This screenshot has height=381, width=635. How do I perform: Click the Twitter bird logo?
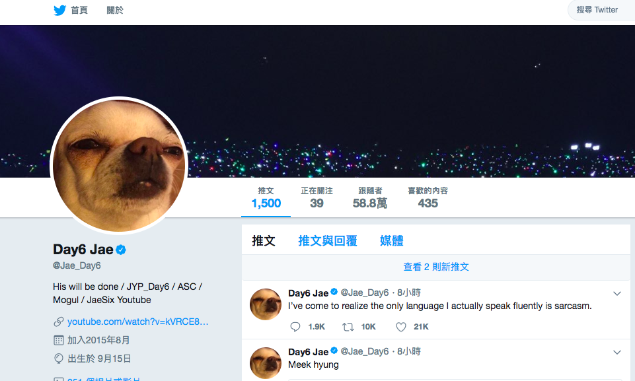pyautogui.click(x=59, y=10)
